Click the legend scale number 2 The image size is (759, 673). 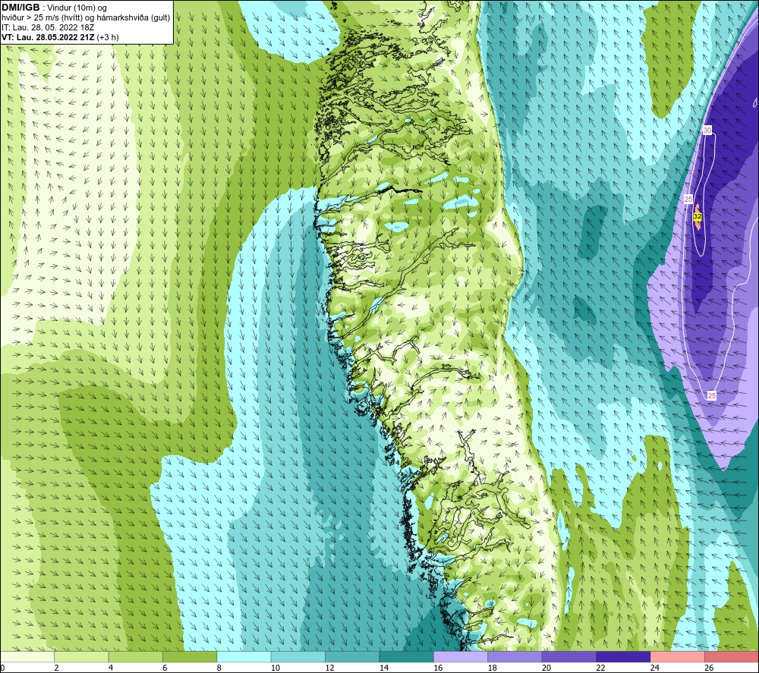point(57,668)
